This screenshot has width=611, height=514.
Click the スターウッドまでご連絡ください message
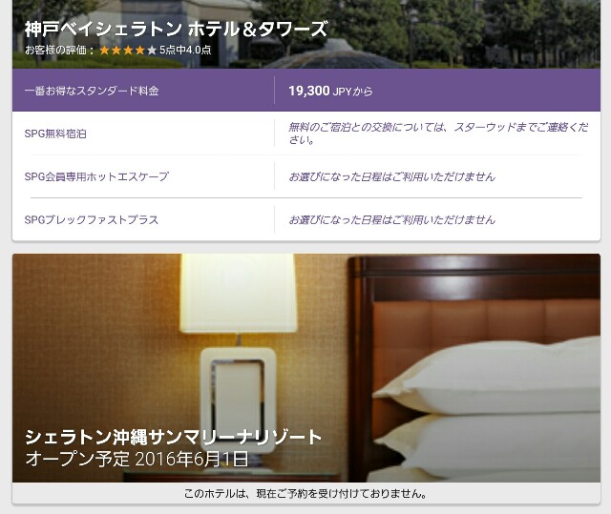tap(438, 134)
